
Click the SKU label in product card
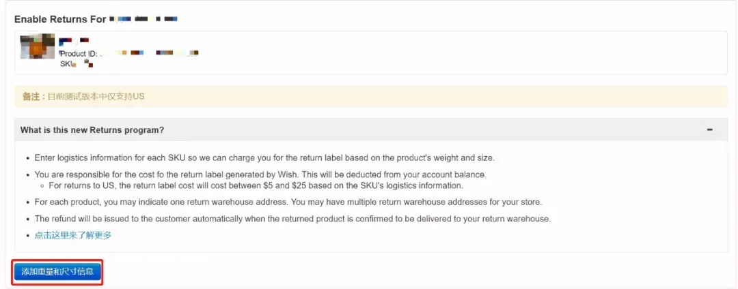[x=65, y=64]
